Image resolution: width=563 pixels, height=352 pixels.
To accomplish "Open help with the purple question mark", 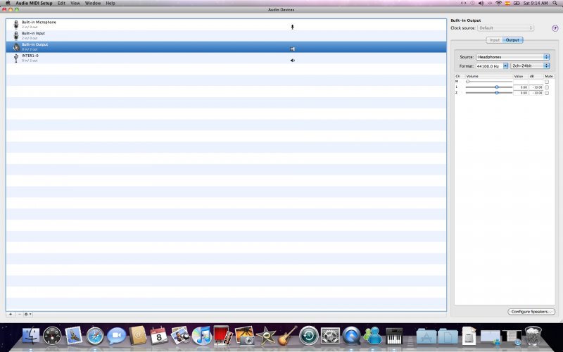I will click(x=555, y=28).
